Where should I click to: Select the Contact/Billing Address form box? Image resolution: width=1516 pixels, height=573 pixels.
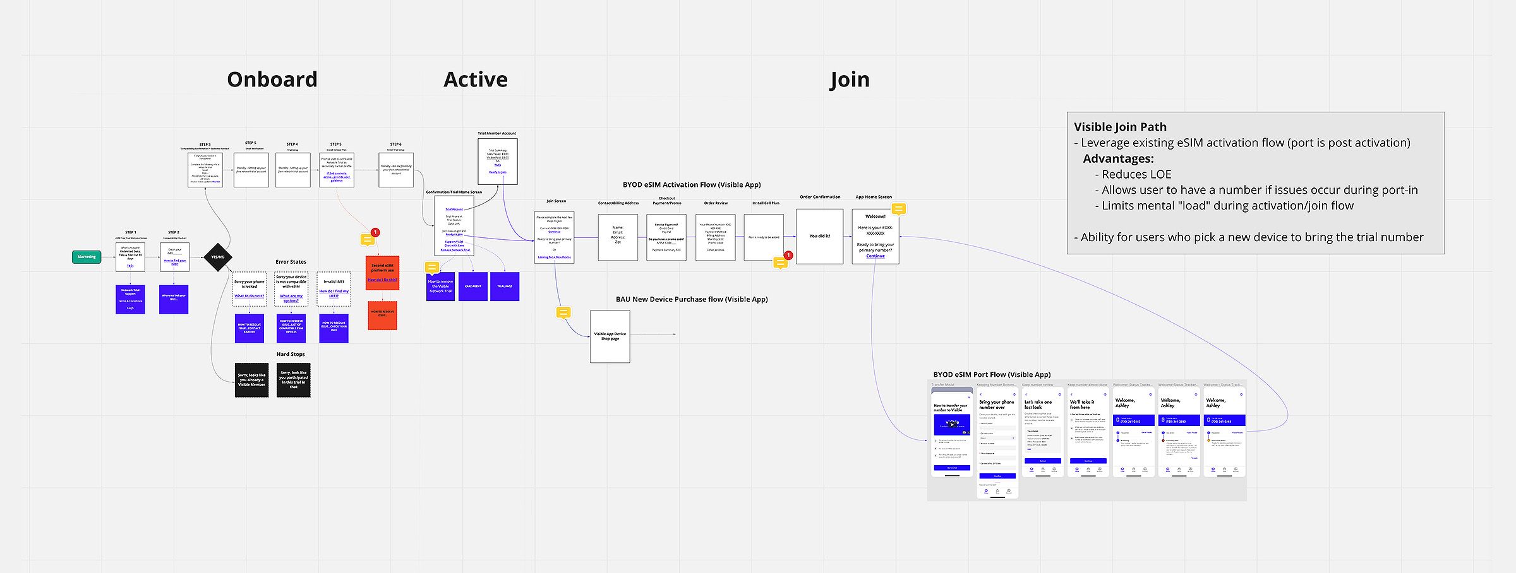click(618, 237)
